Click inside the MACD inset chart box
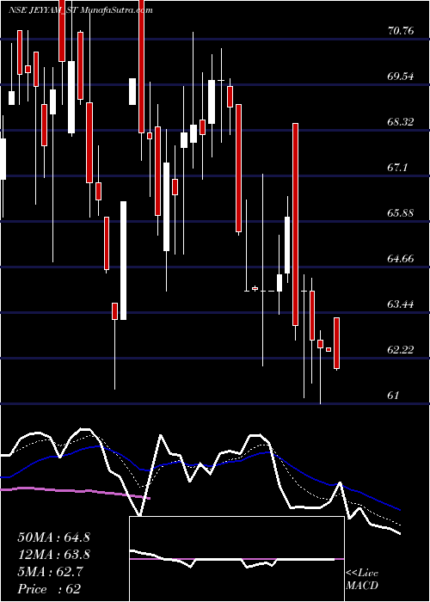The image size is (430, 602). pos(236,559)
